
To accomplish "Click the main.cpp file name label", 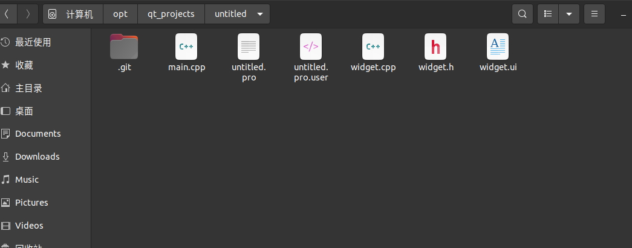I will [x=187, y=67].
